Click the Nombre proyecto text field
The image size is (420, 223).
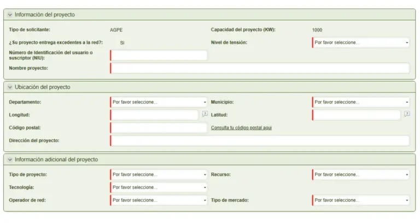click(x=260, y=68)
